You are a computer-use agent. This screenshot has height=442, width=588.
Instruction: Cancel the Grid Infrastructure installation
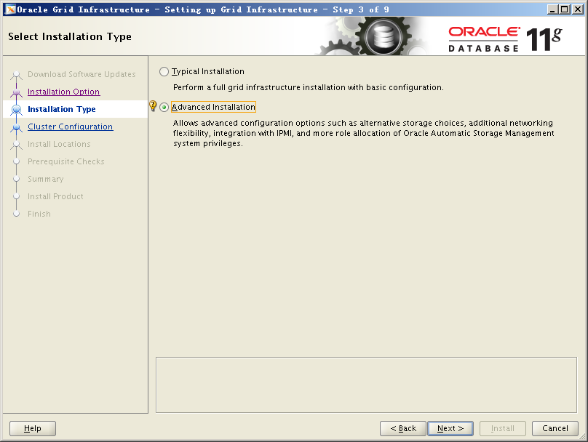click(555, 428)
